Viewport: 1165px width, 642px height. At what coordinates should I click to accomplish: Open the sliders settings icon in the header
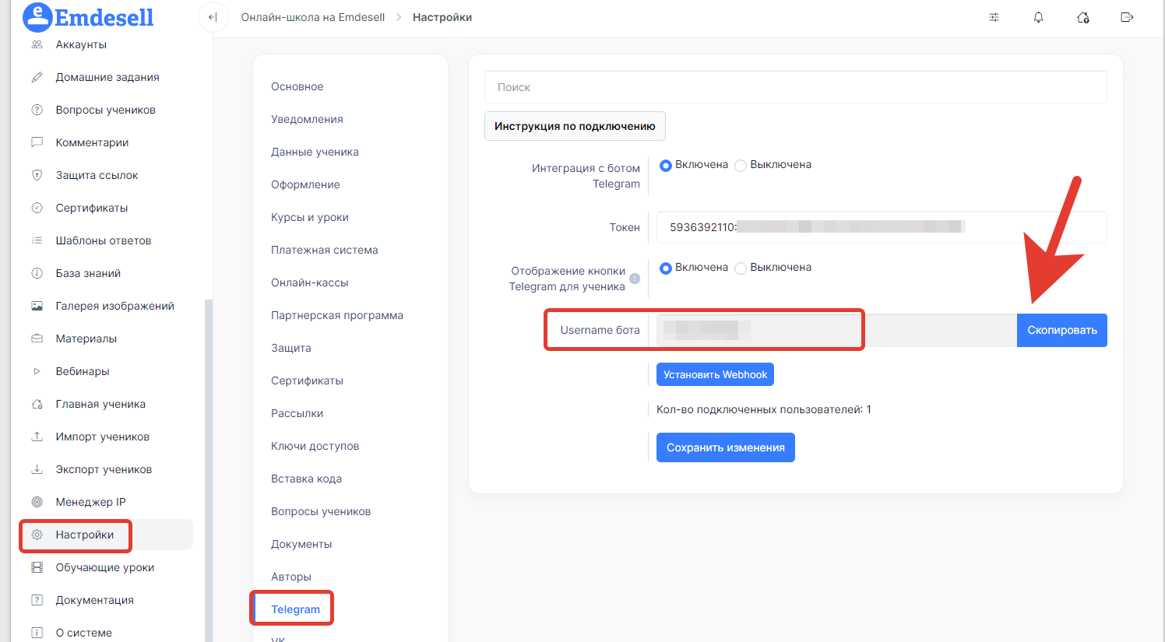[x=994, y=17]
